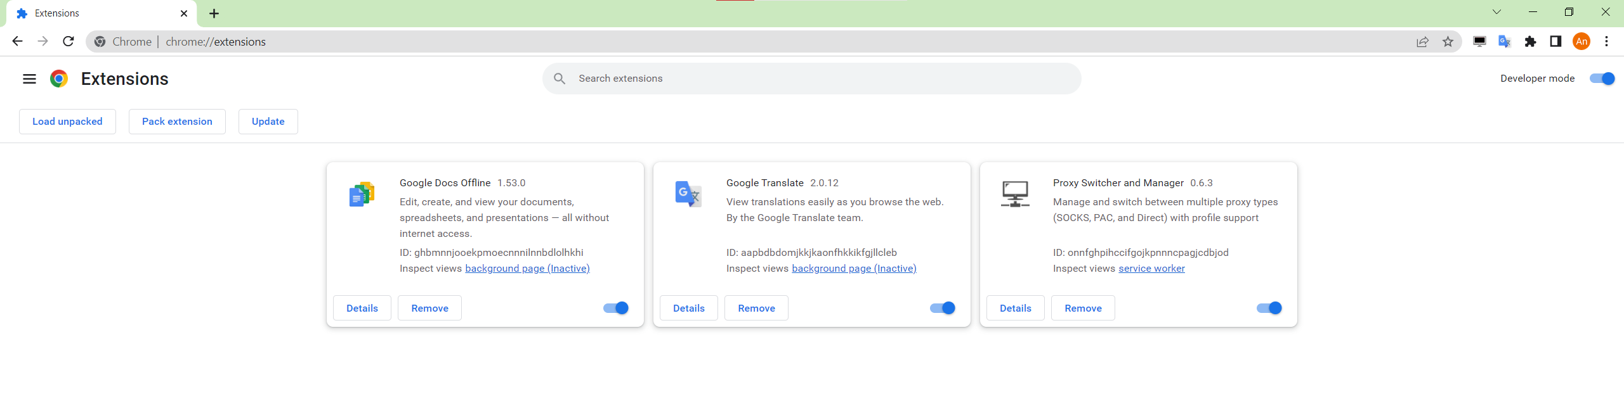Toggle the side panel icon

point(1555,42)
